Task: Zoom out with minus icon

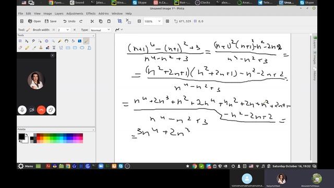Action: pos(139,21)
